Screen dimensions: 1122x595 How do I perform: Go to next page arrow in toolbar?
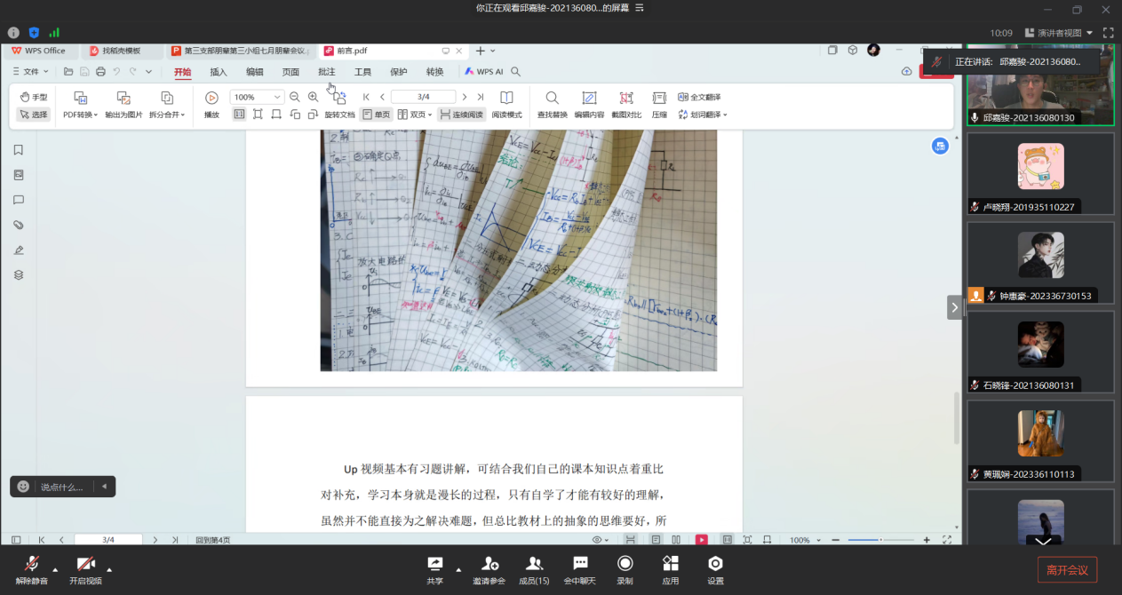pos(464,97)
